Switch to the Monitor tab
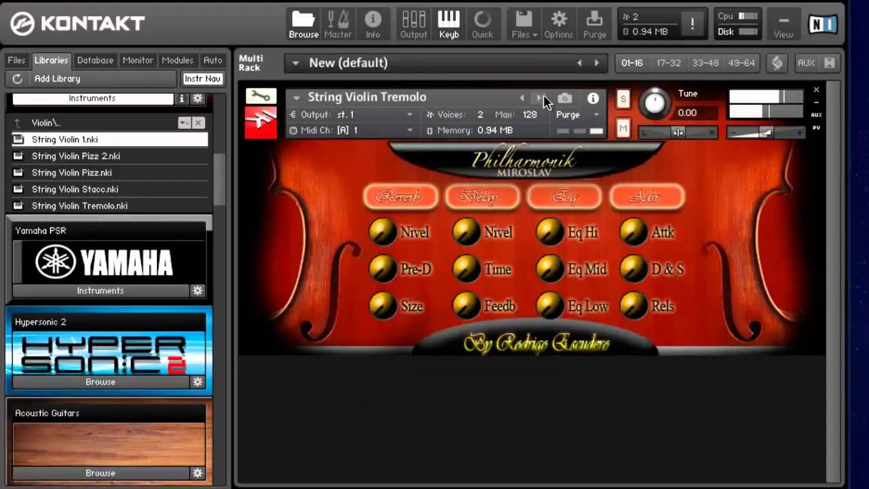Screen dimensions: 869x489 pos(137,60)
